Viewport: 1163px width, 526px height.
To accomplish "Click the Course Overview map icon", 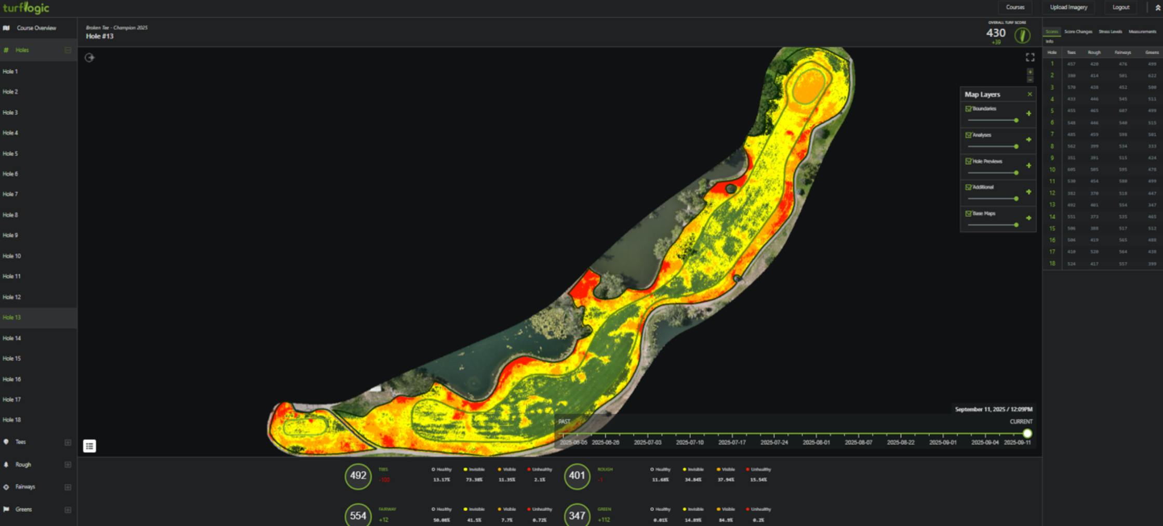I will tap(6, 28).
